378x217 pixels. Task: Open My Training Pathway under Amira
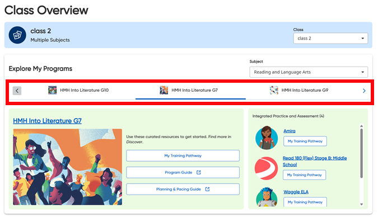[305, 141]
